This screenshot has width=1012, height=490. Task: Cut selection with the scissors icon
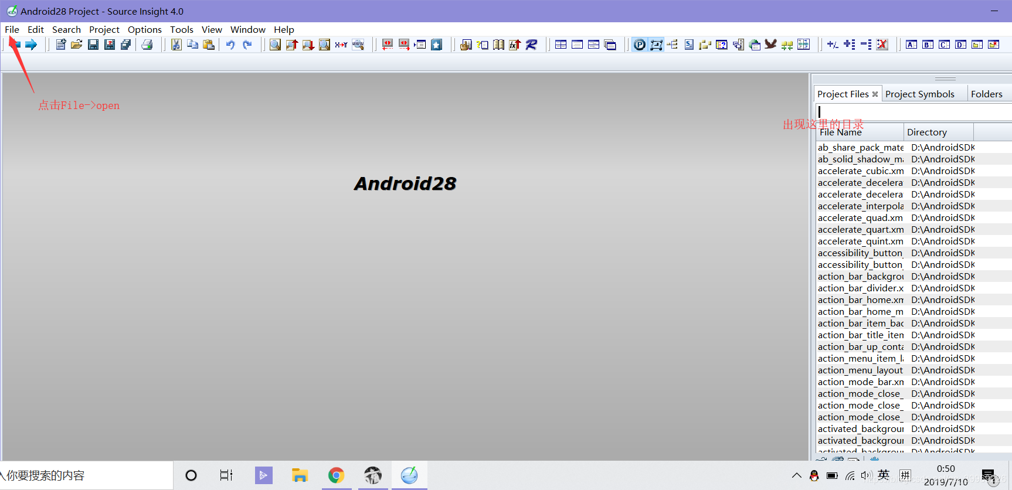tap(176, 45)
